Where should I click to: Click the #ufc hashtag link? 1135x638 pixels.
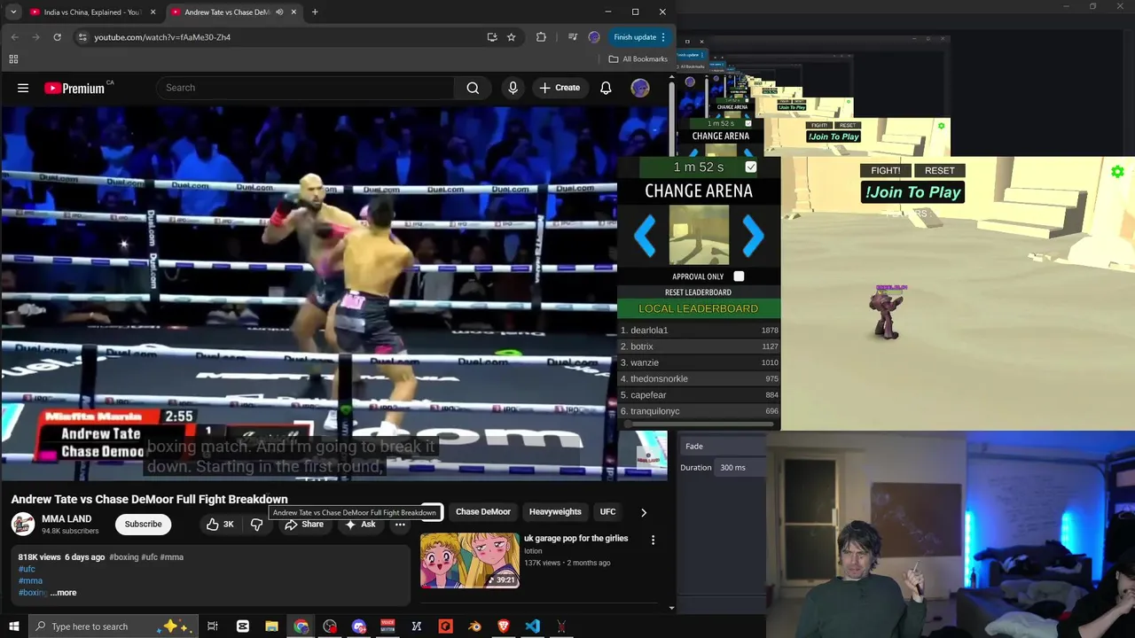pos(27,569)
